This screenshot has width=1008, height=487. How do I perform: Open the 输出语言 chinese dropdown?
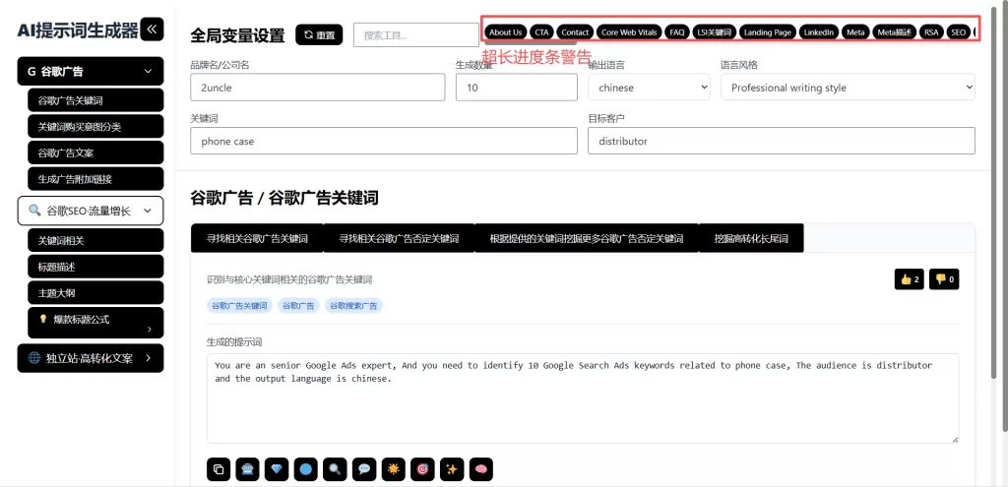pos(649,88)
